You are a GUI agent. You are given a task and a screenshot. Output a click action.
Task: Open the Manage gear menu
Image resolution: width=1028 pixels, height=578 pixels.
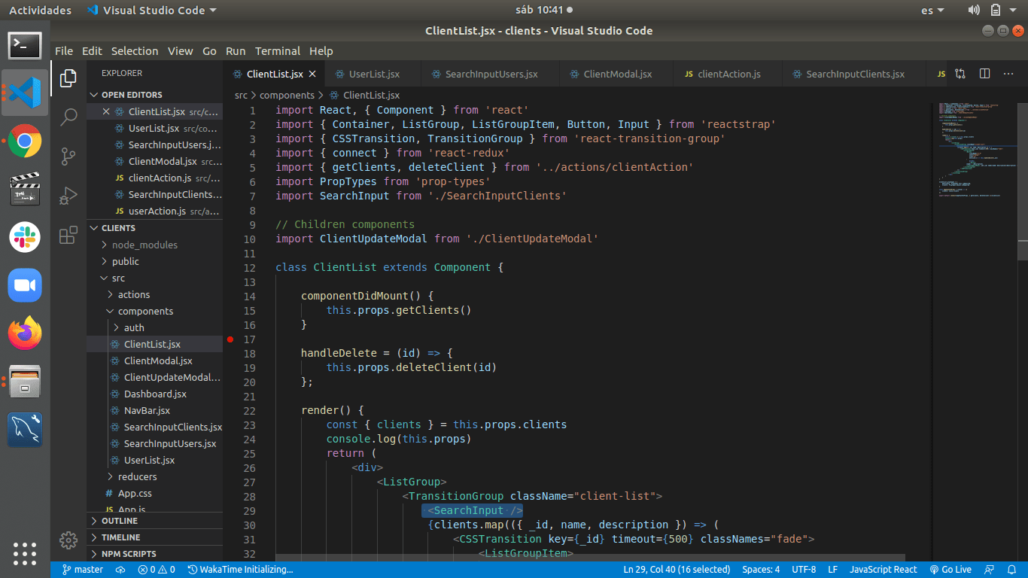point(68,540)
